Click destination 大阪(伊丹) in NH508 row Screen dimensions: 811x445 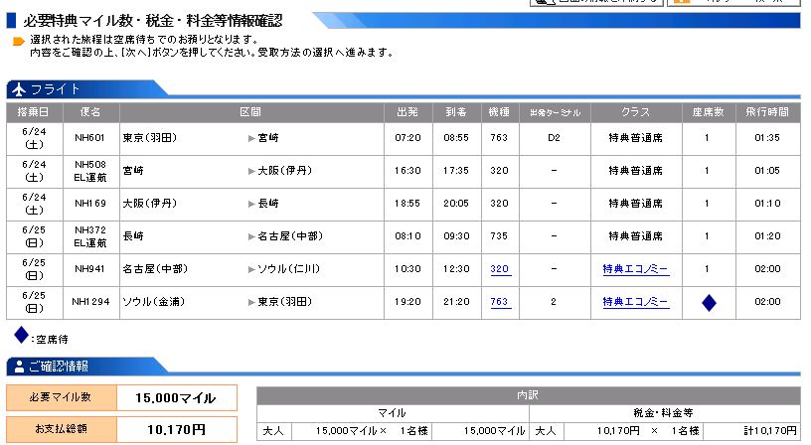[x=285, y=171]
